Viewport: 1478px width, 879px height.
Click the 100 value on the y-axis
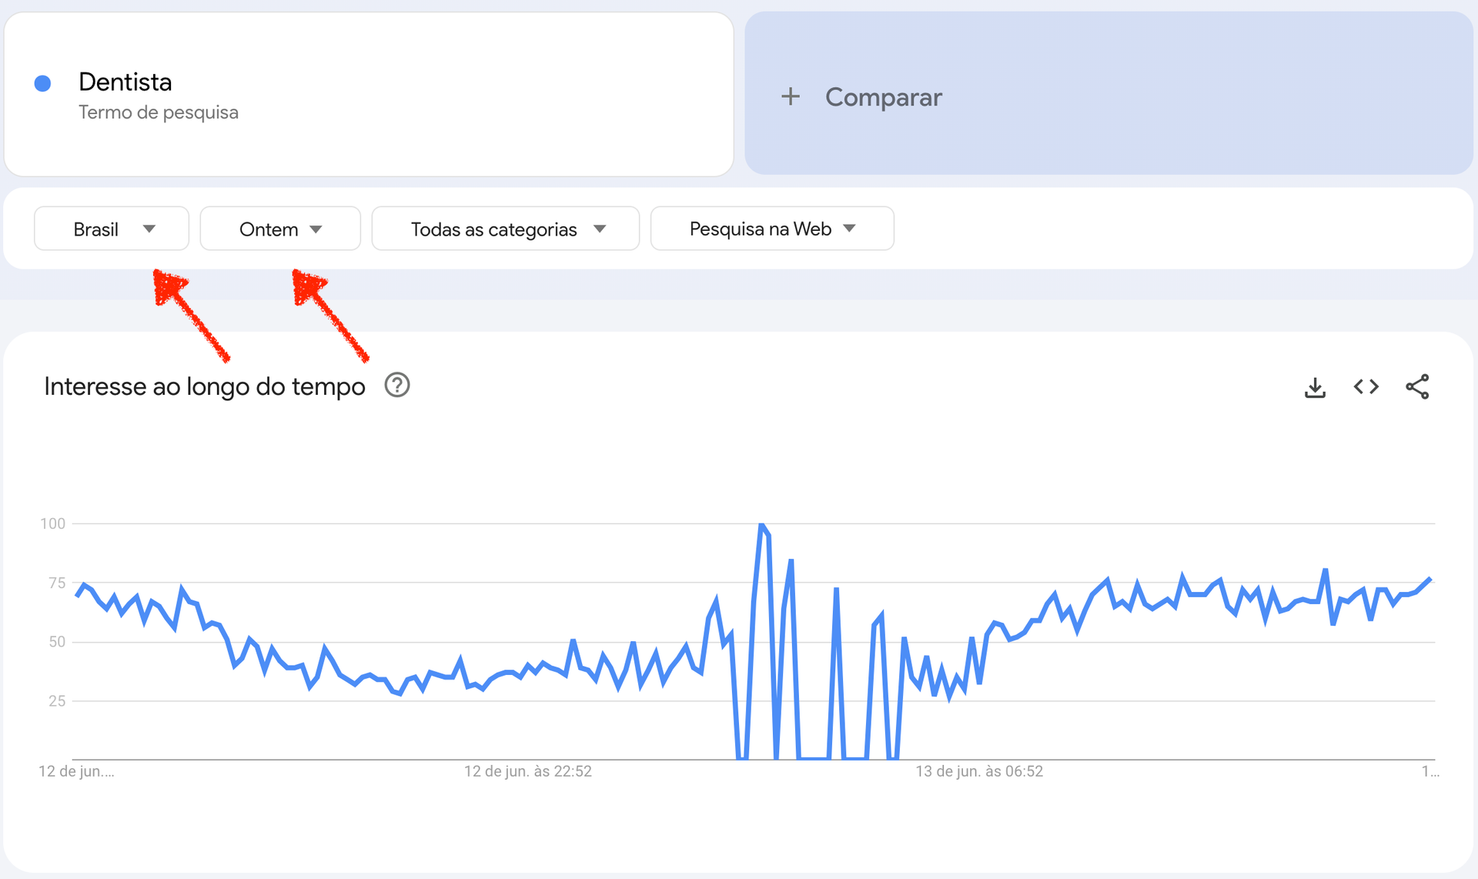coord(53,523)
